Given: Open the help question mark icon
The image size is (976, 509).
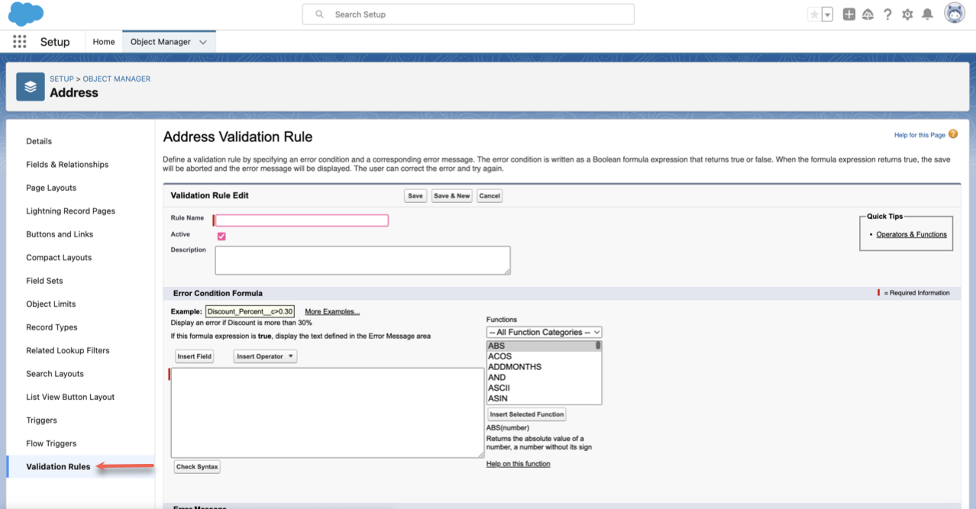Looking at the screenshot, I should coord(887,14).
